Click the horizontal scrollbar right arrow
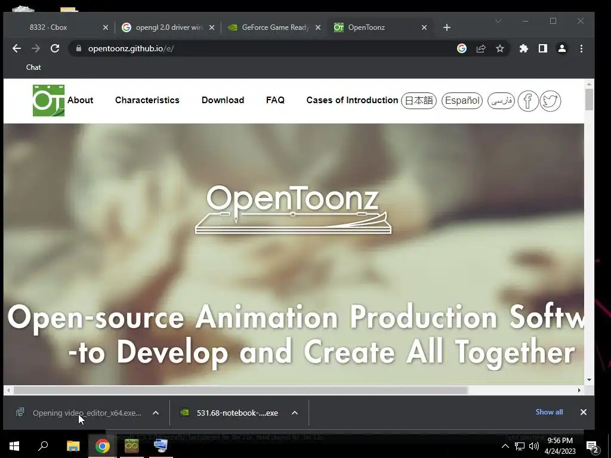The width and height of the screenshot is (611, 458). tap(579, 390)
